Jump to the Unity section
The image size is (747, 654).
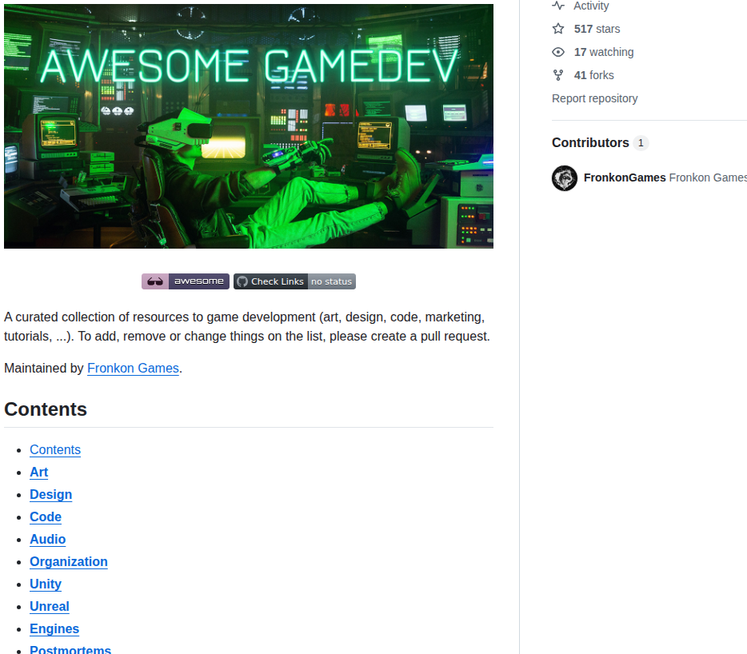click(x=46, y=584)
